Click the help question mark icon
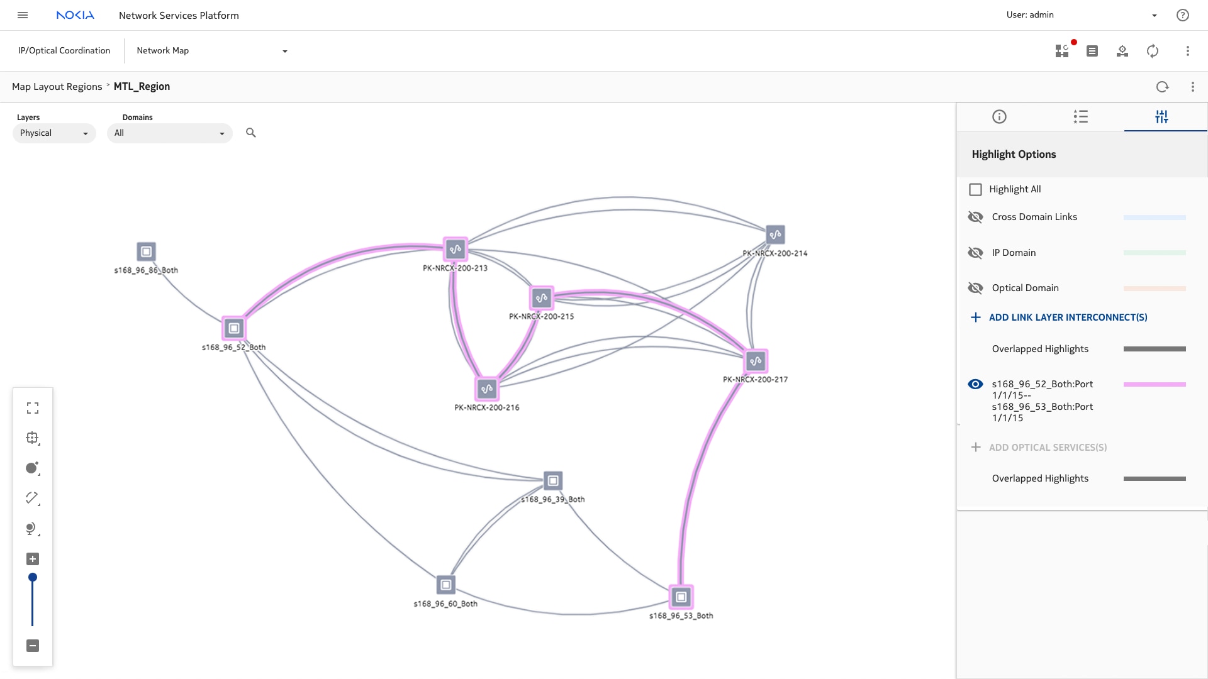Screen dimensions: 1208x679 pos(1183,15)
